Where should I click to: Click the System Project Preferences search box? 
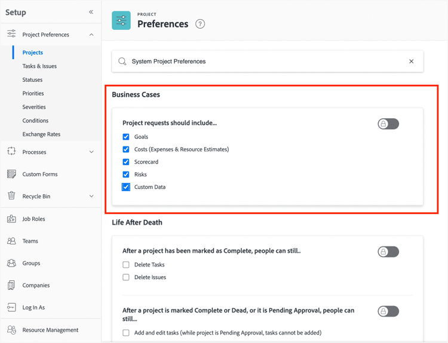click(x=263, y=62)
